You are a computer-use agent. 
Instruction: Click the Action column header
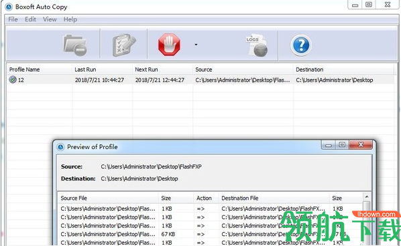coord(206,198)
